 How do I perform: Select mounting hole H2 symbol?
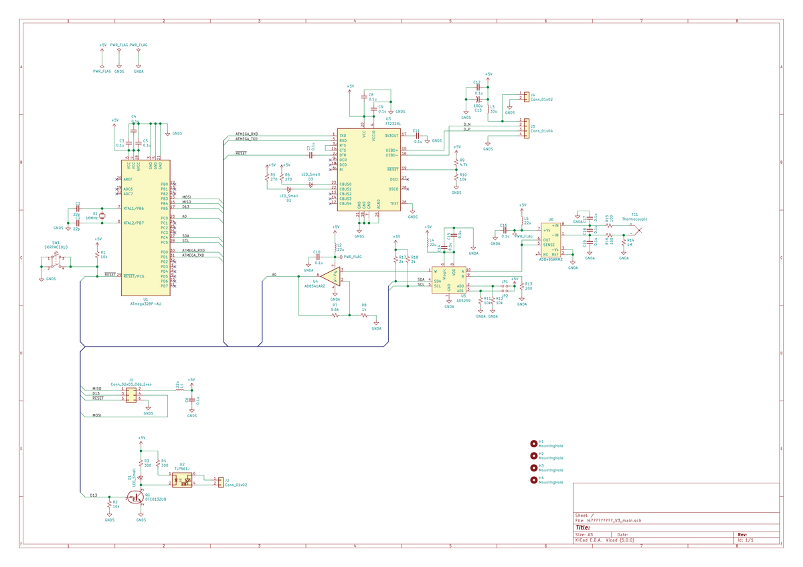tap(533, 455)
